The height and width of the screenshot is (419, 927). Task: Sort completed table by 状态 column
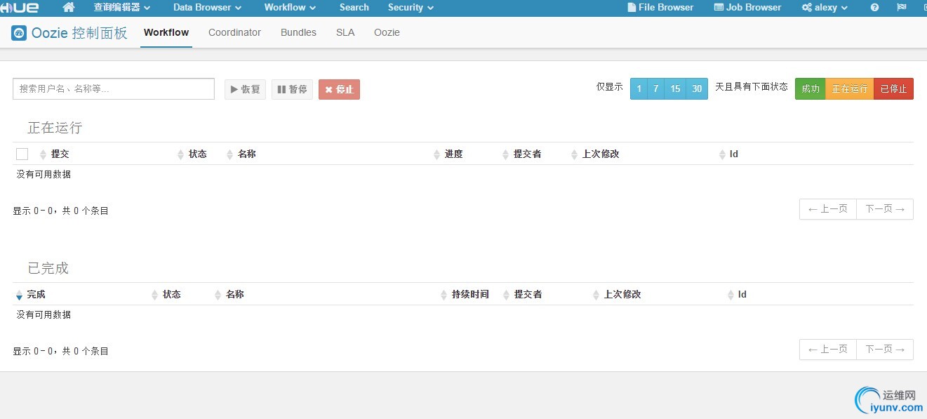point(171,295)
